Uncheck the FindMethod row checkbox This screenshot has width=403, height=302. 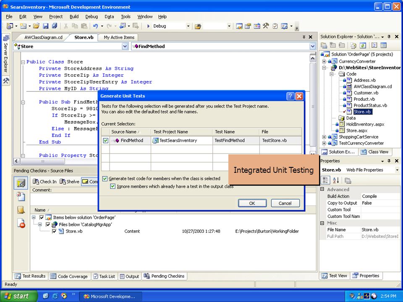click(106, 141)
